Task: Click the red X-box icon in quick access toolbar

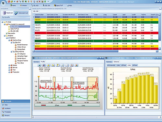Action: click(x=9, y=2)
